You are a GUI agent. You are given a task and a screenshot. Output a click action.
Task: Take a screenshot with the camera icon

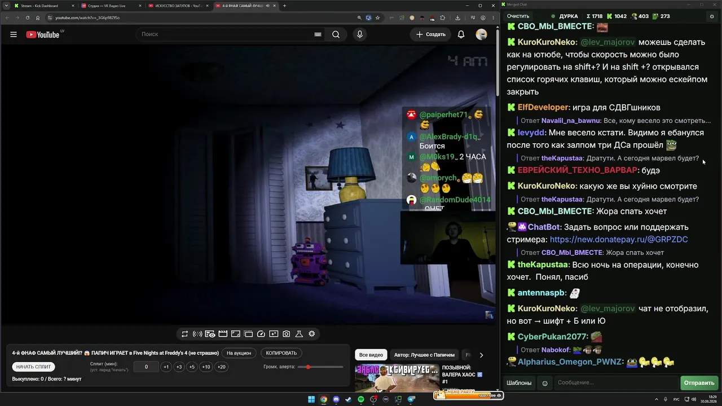[287, 334]
